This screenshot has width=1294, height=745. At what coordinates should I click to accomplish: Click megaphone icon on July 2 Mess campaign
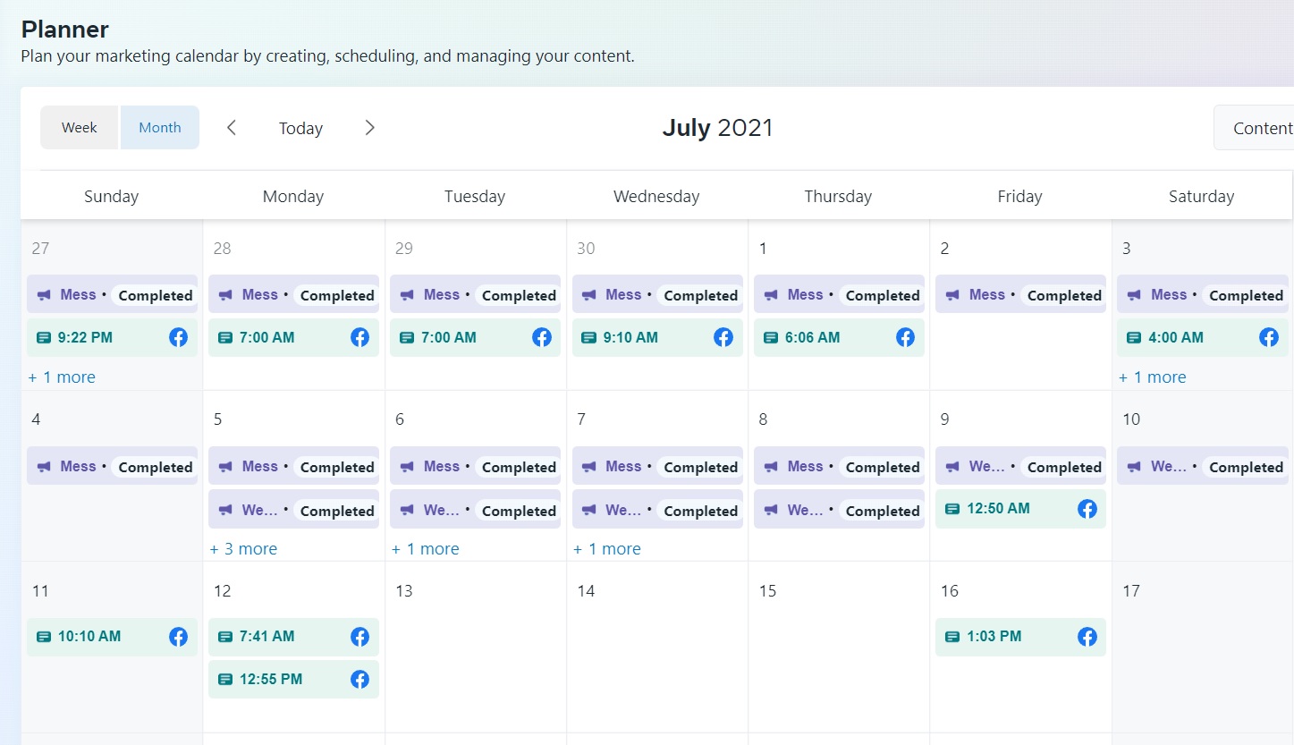pos(952,295)
